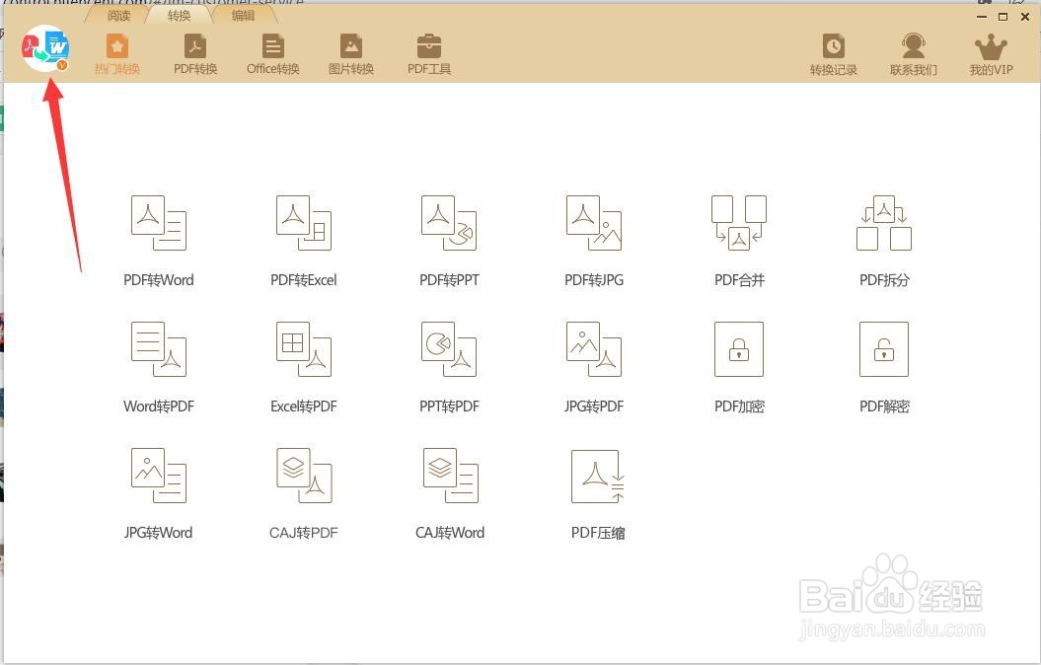
Task: Select the JPG转PDF conversion
Action: [x=594, y=367]
